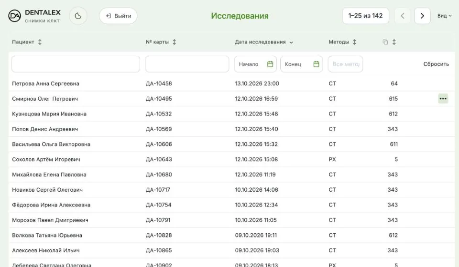This screenshot has height=267, width=459.
Task: Click the date 12.10.2026 16:59
Action: click(x=256, y=99)
